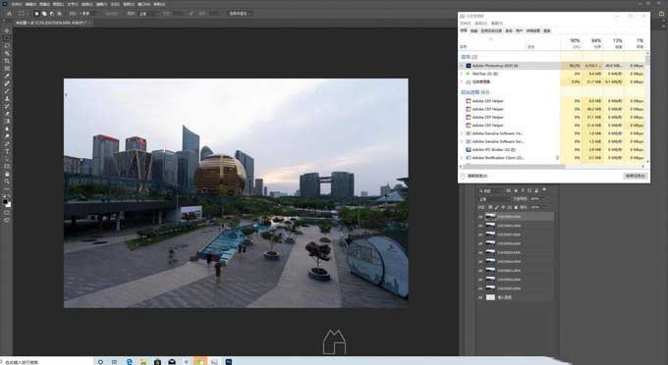The image size is (668, 365).
Task: Select the Rectangle shape tool
Action: pyautogui.click(x=7, y=167)
